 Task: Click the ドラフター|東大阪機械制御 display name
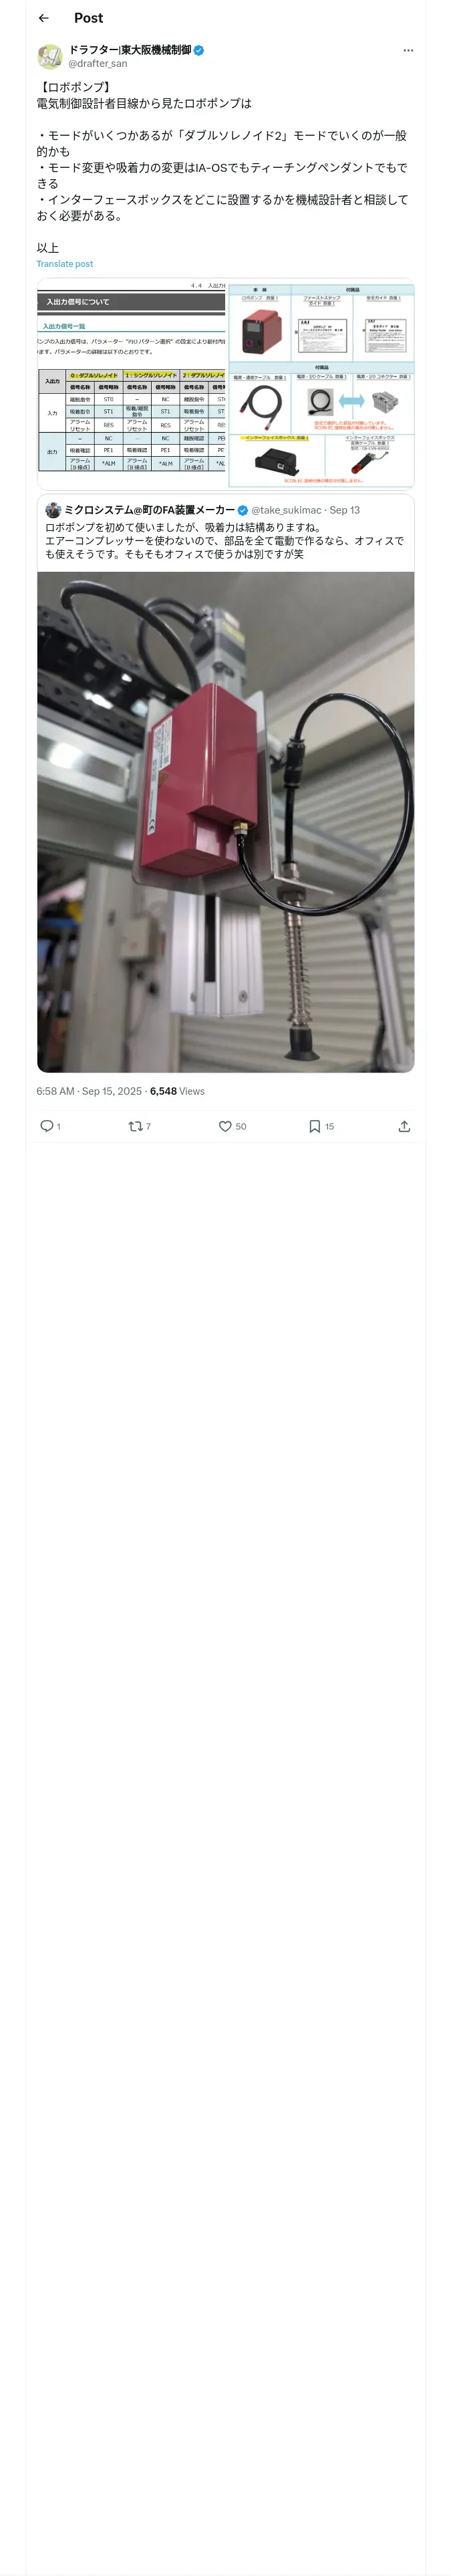[x=130, y=49]
